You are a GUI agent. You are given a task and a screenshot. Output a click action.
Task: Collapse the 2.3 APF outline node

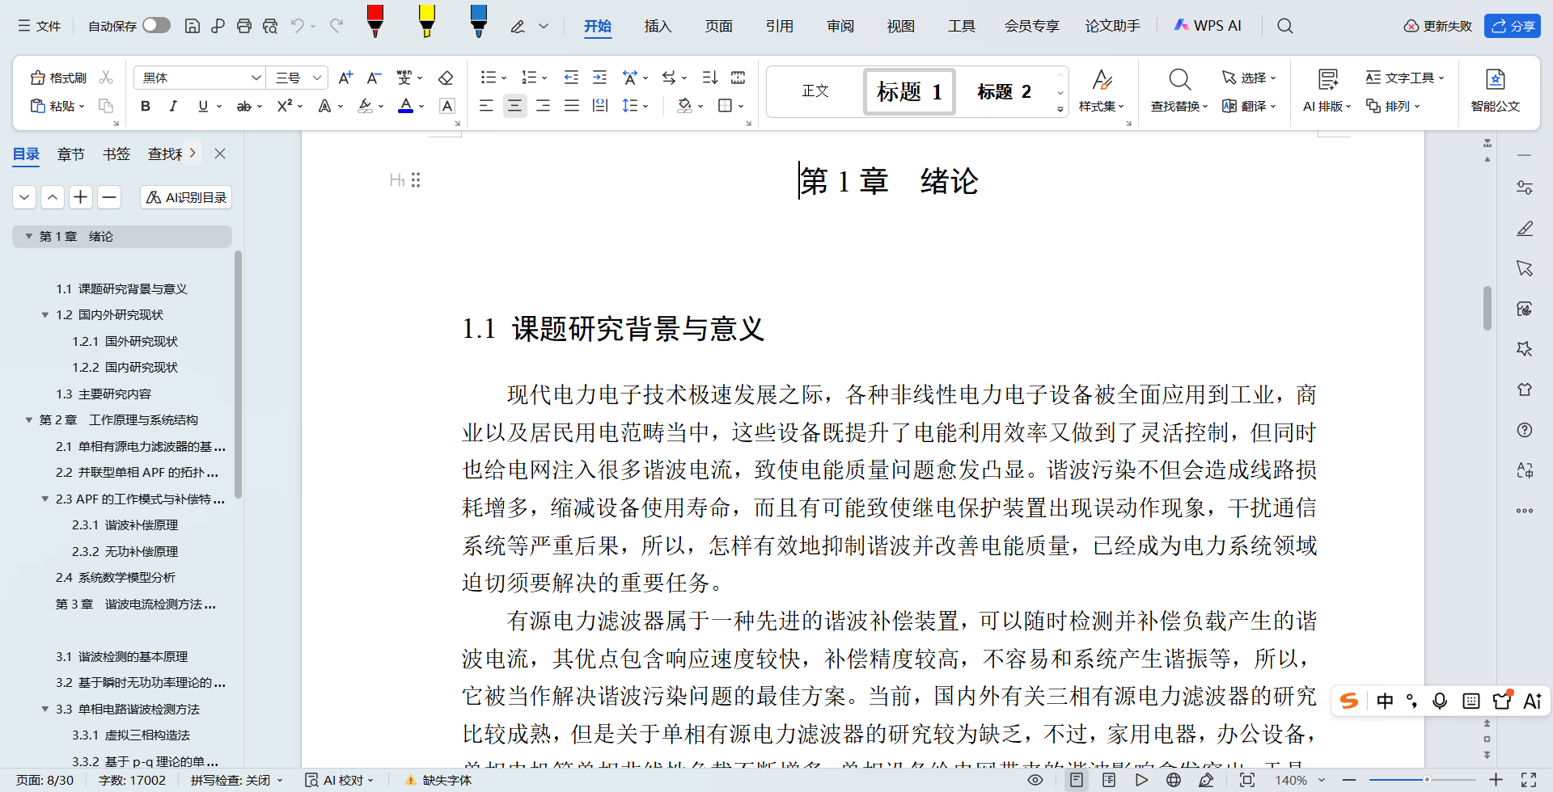point(45,499)
